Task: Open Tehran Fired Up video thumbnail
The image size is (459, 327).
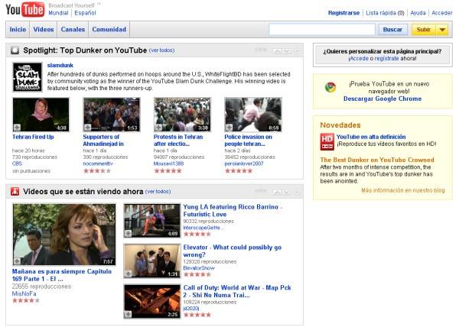Action: (x=41, y=115)
